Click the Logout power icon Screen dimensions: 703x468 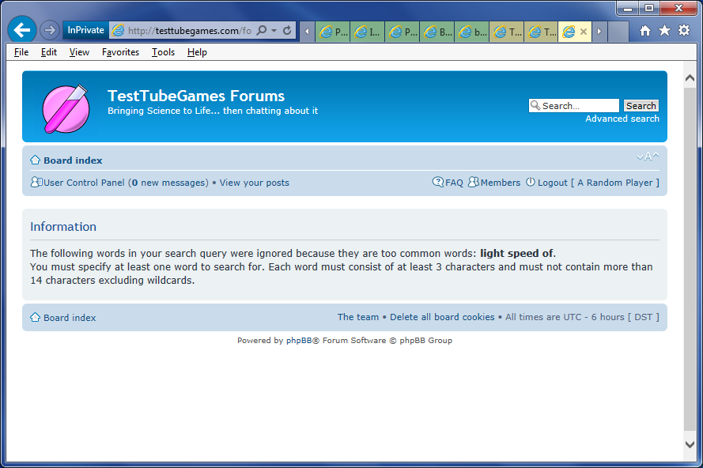531,182
